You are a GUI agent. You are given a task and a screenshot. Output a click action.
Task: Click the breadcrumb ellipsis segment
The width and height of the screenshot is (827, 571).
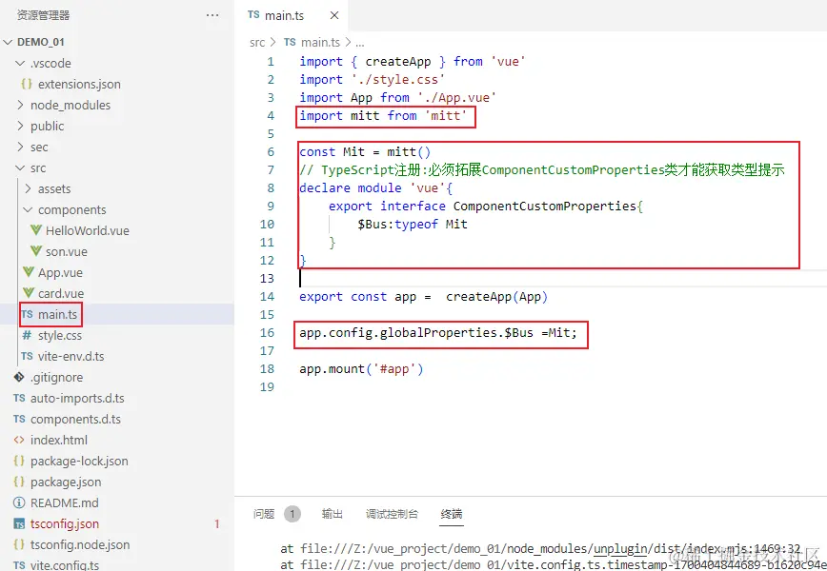tap(360, 43)
